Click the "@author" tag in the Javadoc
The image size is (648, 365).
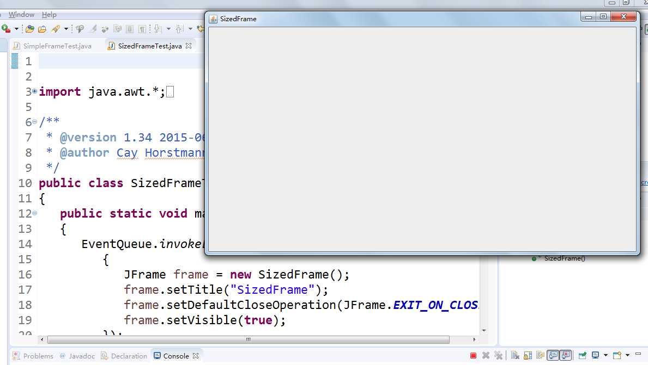(84, 153)
